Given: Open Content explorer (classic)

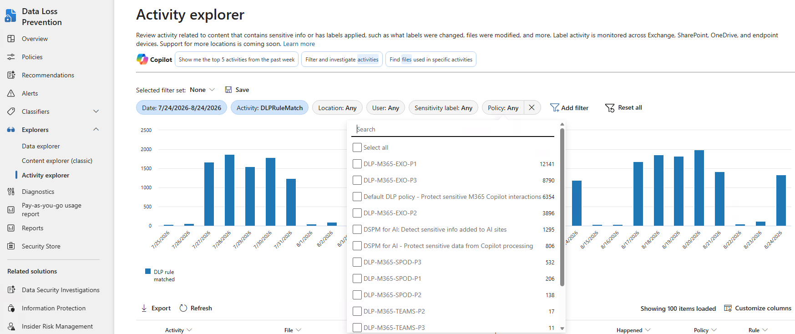Looking at the screenshot, I should click(x=57, y=161).
